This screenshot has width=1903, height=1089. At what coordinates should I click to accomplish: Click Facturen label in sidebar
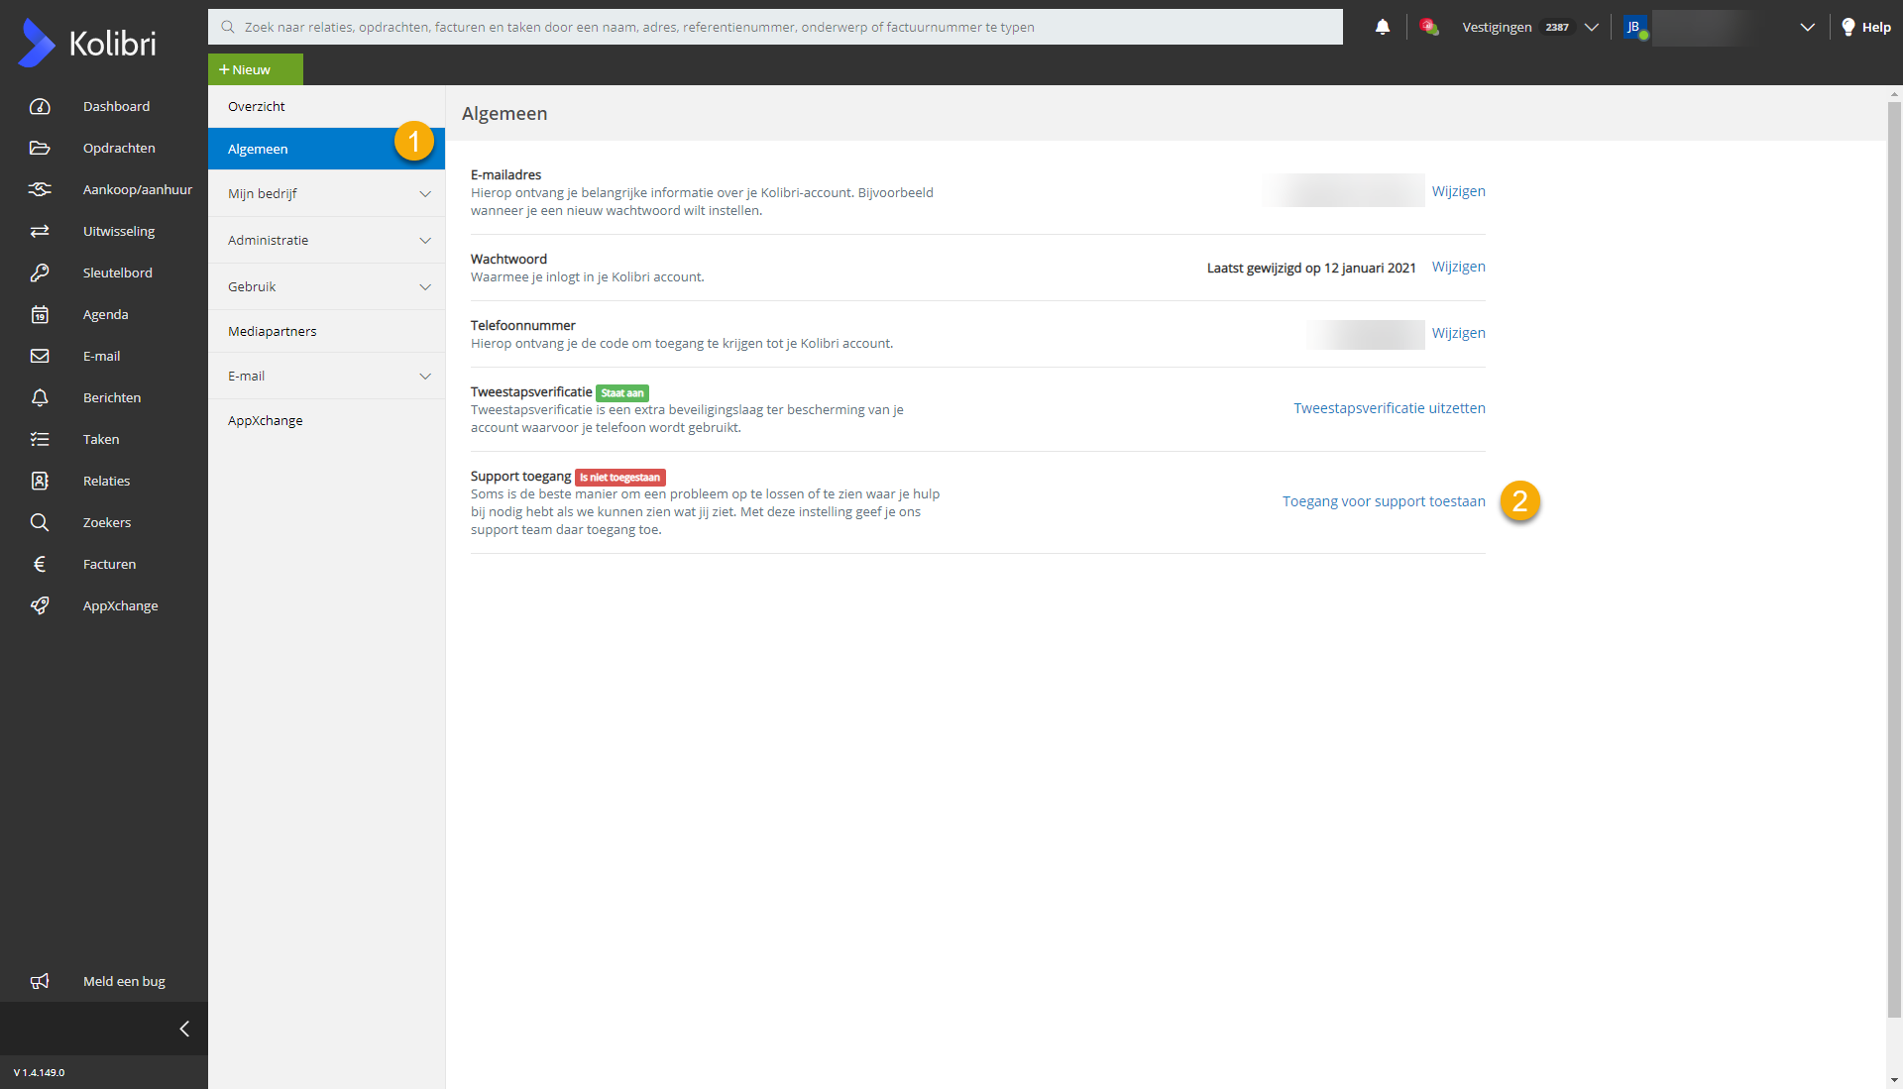click(x=109, y=564)
